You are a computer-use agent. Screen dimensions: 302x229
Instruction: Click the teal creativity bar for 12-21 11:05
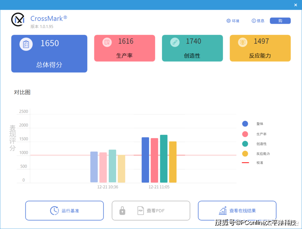tap(164, 159)
